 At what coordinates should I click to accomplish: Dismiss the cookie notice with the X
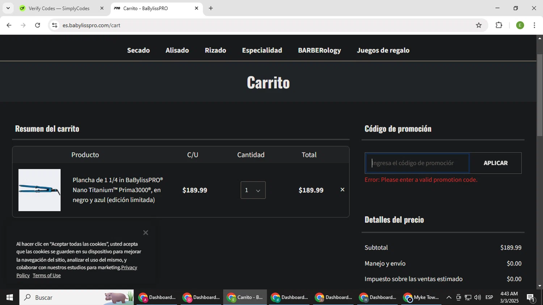point(146,233)
